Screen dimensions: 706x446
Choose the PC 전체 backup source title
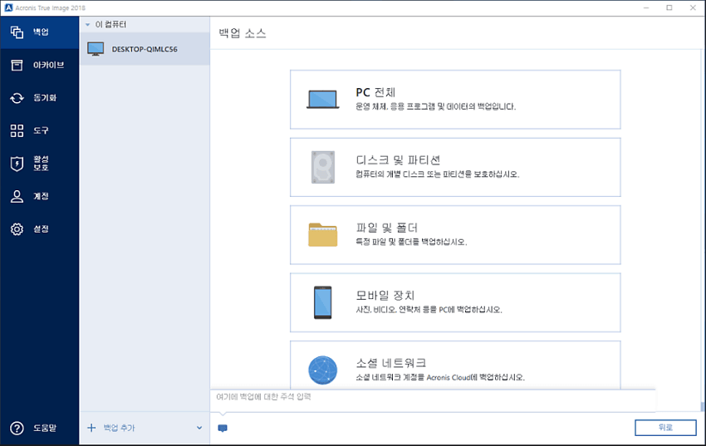tap(375, 92)
